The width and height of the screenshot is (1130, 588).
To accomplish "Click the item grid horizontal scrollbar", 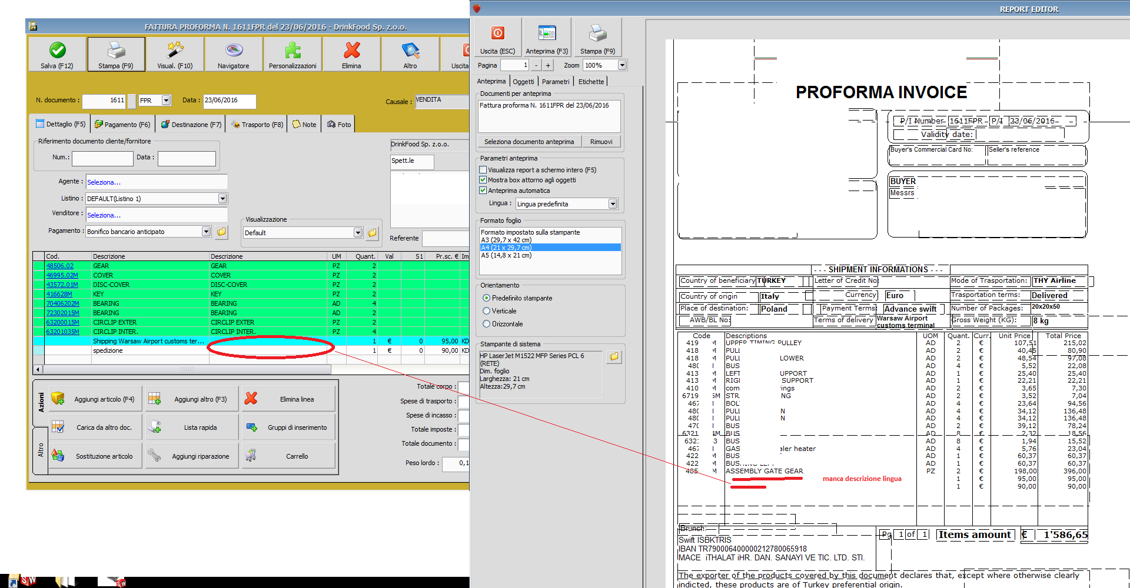I will pos(187,370).
